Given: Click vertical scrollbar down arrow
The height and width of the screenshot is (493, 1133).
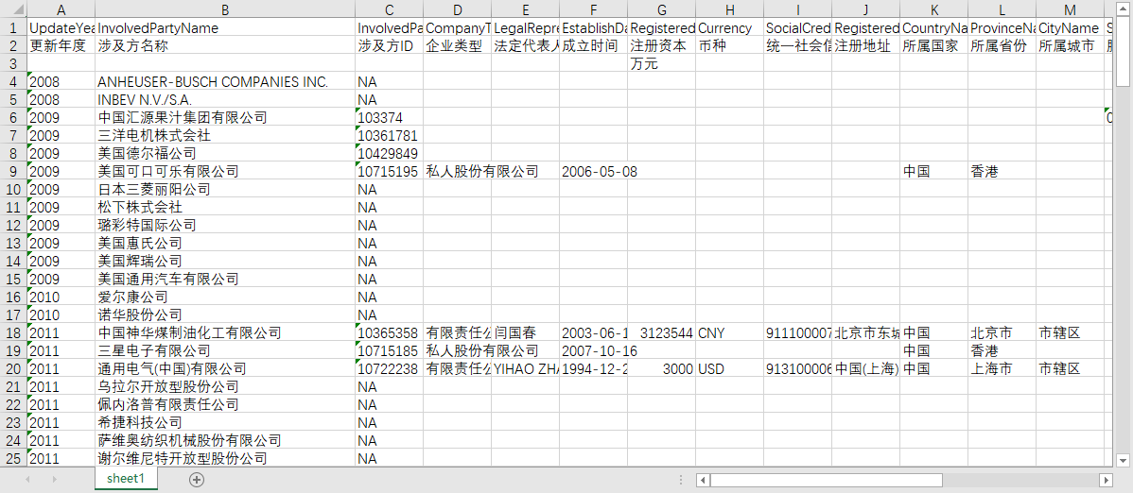Looking at the screenshot, I should pos(1123,460).
